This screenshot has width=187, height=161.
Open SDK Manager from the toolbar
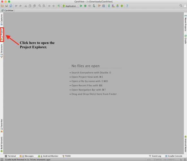pos(117,6)
